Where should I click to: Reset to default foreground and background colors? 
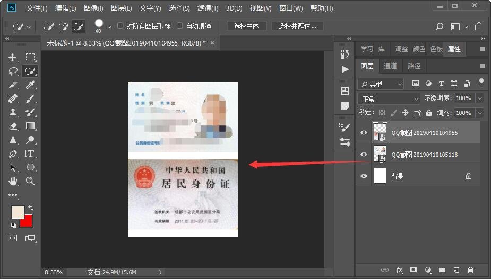pyautogui.click(x=13, y=225)
